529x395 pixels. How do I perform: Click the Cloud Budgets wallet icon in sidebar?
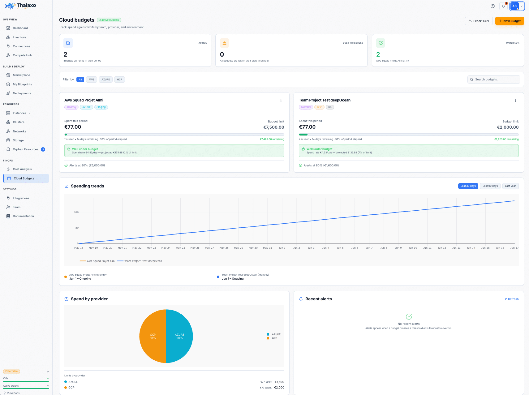9,178
